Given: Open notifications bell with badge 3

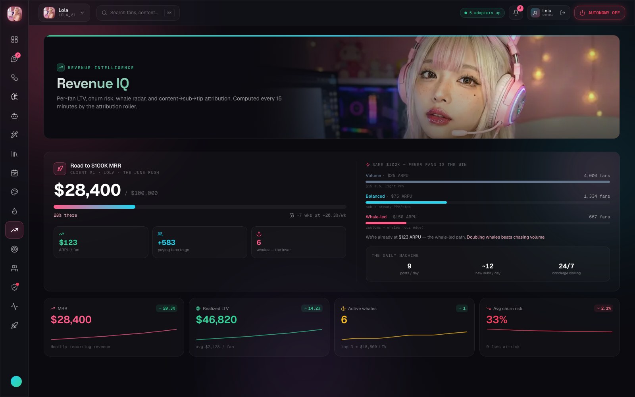Looking at the screenshot, I should [x=516, y=13].
